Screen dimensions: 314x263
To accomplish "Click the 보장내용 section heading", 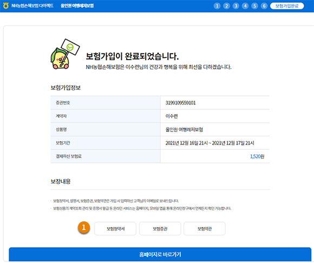I will tap(61, 181).
